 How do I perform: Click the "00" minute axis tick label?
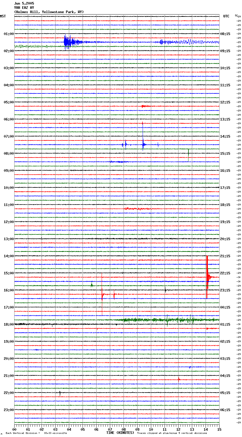[14, 429]
